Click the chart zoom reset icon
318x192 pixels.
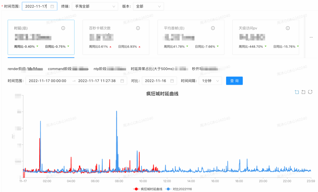[303, 92]
